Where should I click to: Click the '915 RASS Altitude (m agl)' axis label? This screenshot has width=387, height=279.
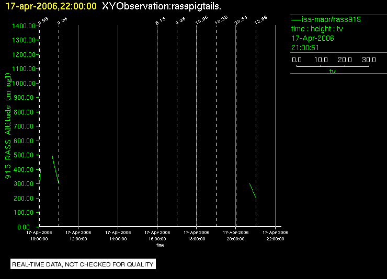point(8,126)
